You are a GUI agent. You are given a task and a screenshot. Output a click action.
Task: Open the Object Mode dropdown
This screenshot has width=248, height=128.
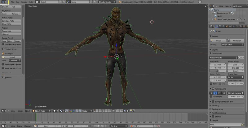pos(42,111)
